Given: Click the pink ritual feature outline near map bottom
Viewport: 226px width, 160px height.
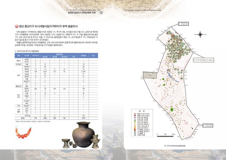Looking at the screenshot, I should 187,123.
